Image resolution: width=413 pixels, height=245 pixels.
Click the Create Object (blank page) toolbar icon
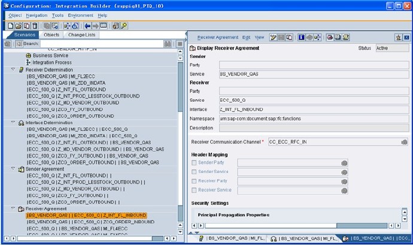[10, 26]
